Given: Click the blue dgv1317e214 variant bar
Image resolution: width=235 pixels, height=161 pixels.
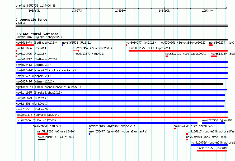Looking at the screenshot, I should pyautogui.click(x=121, y=90).
